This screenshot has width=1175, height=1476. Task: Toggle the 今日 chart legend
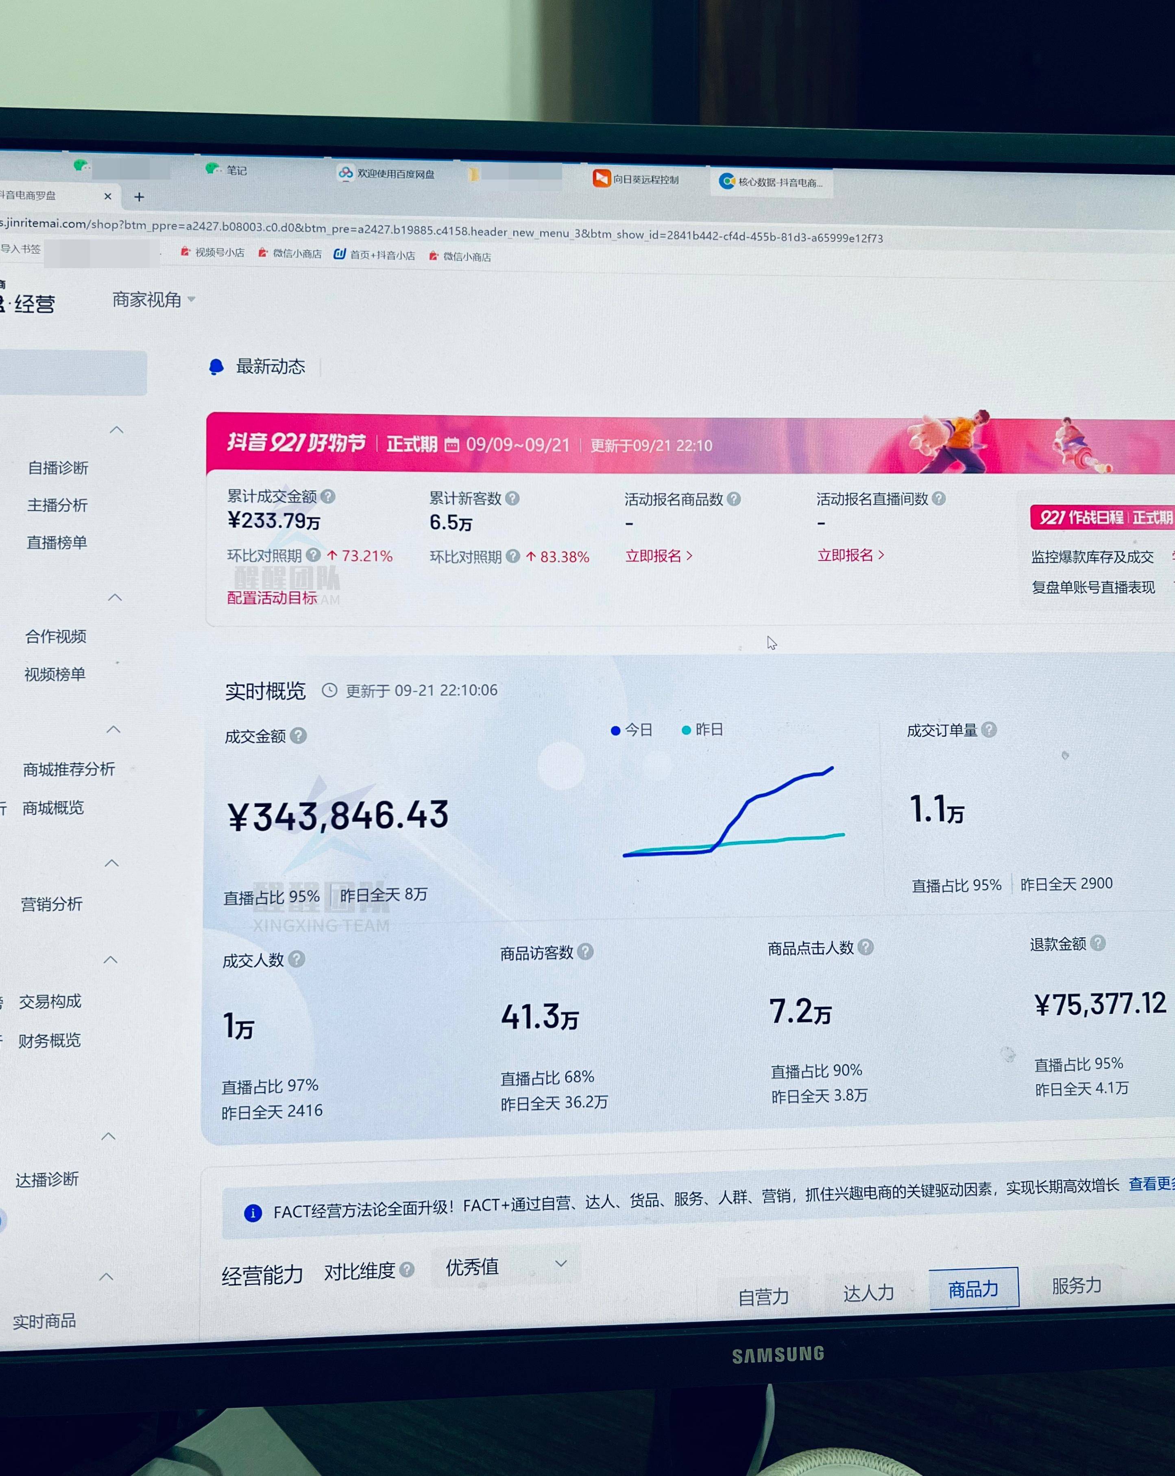(631, 730)
